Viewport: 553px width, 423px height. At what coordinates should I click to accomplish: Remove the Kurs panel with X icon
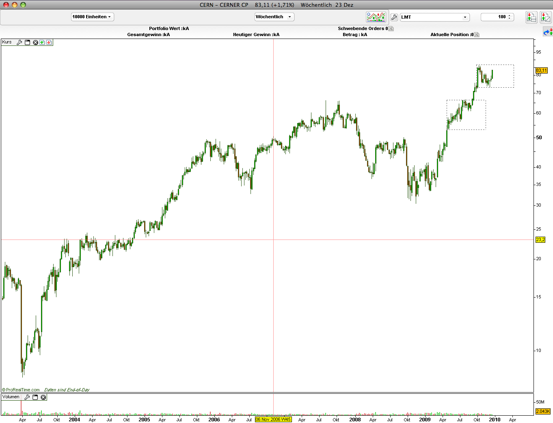coord(35,42)
